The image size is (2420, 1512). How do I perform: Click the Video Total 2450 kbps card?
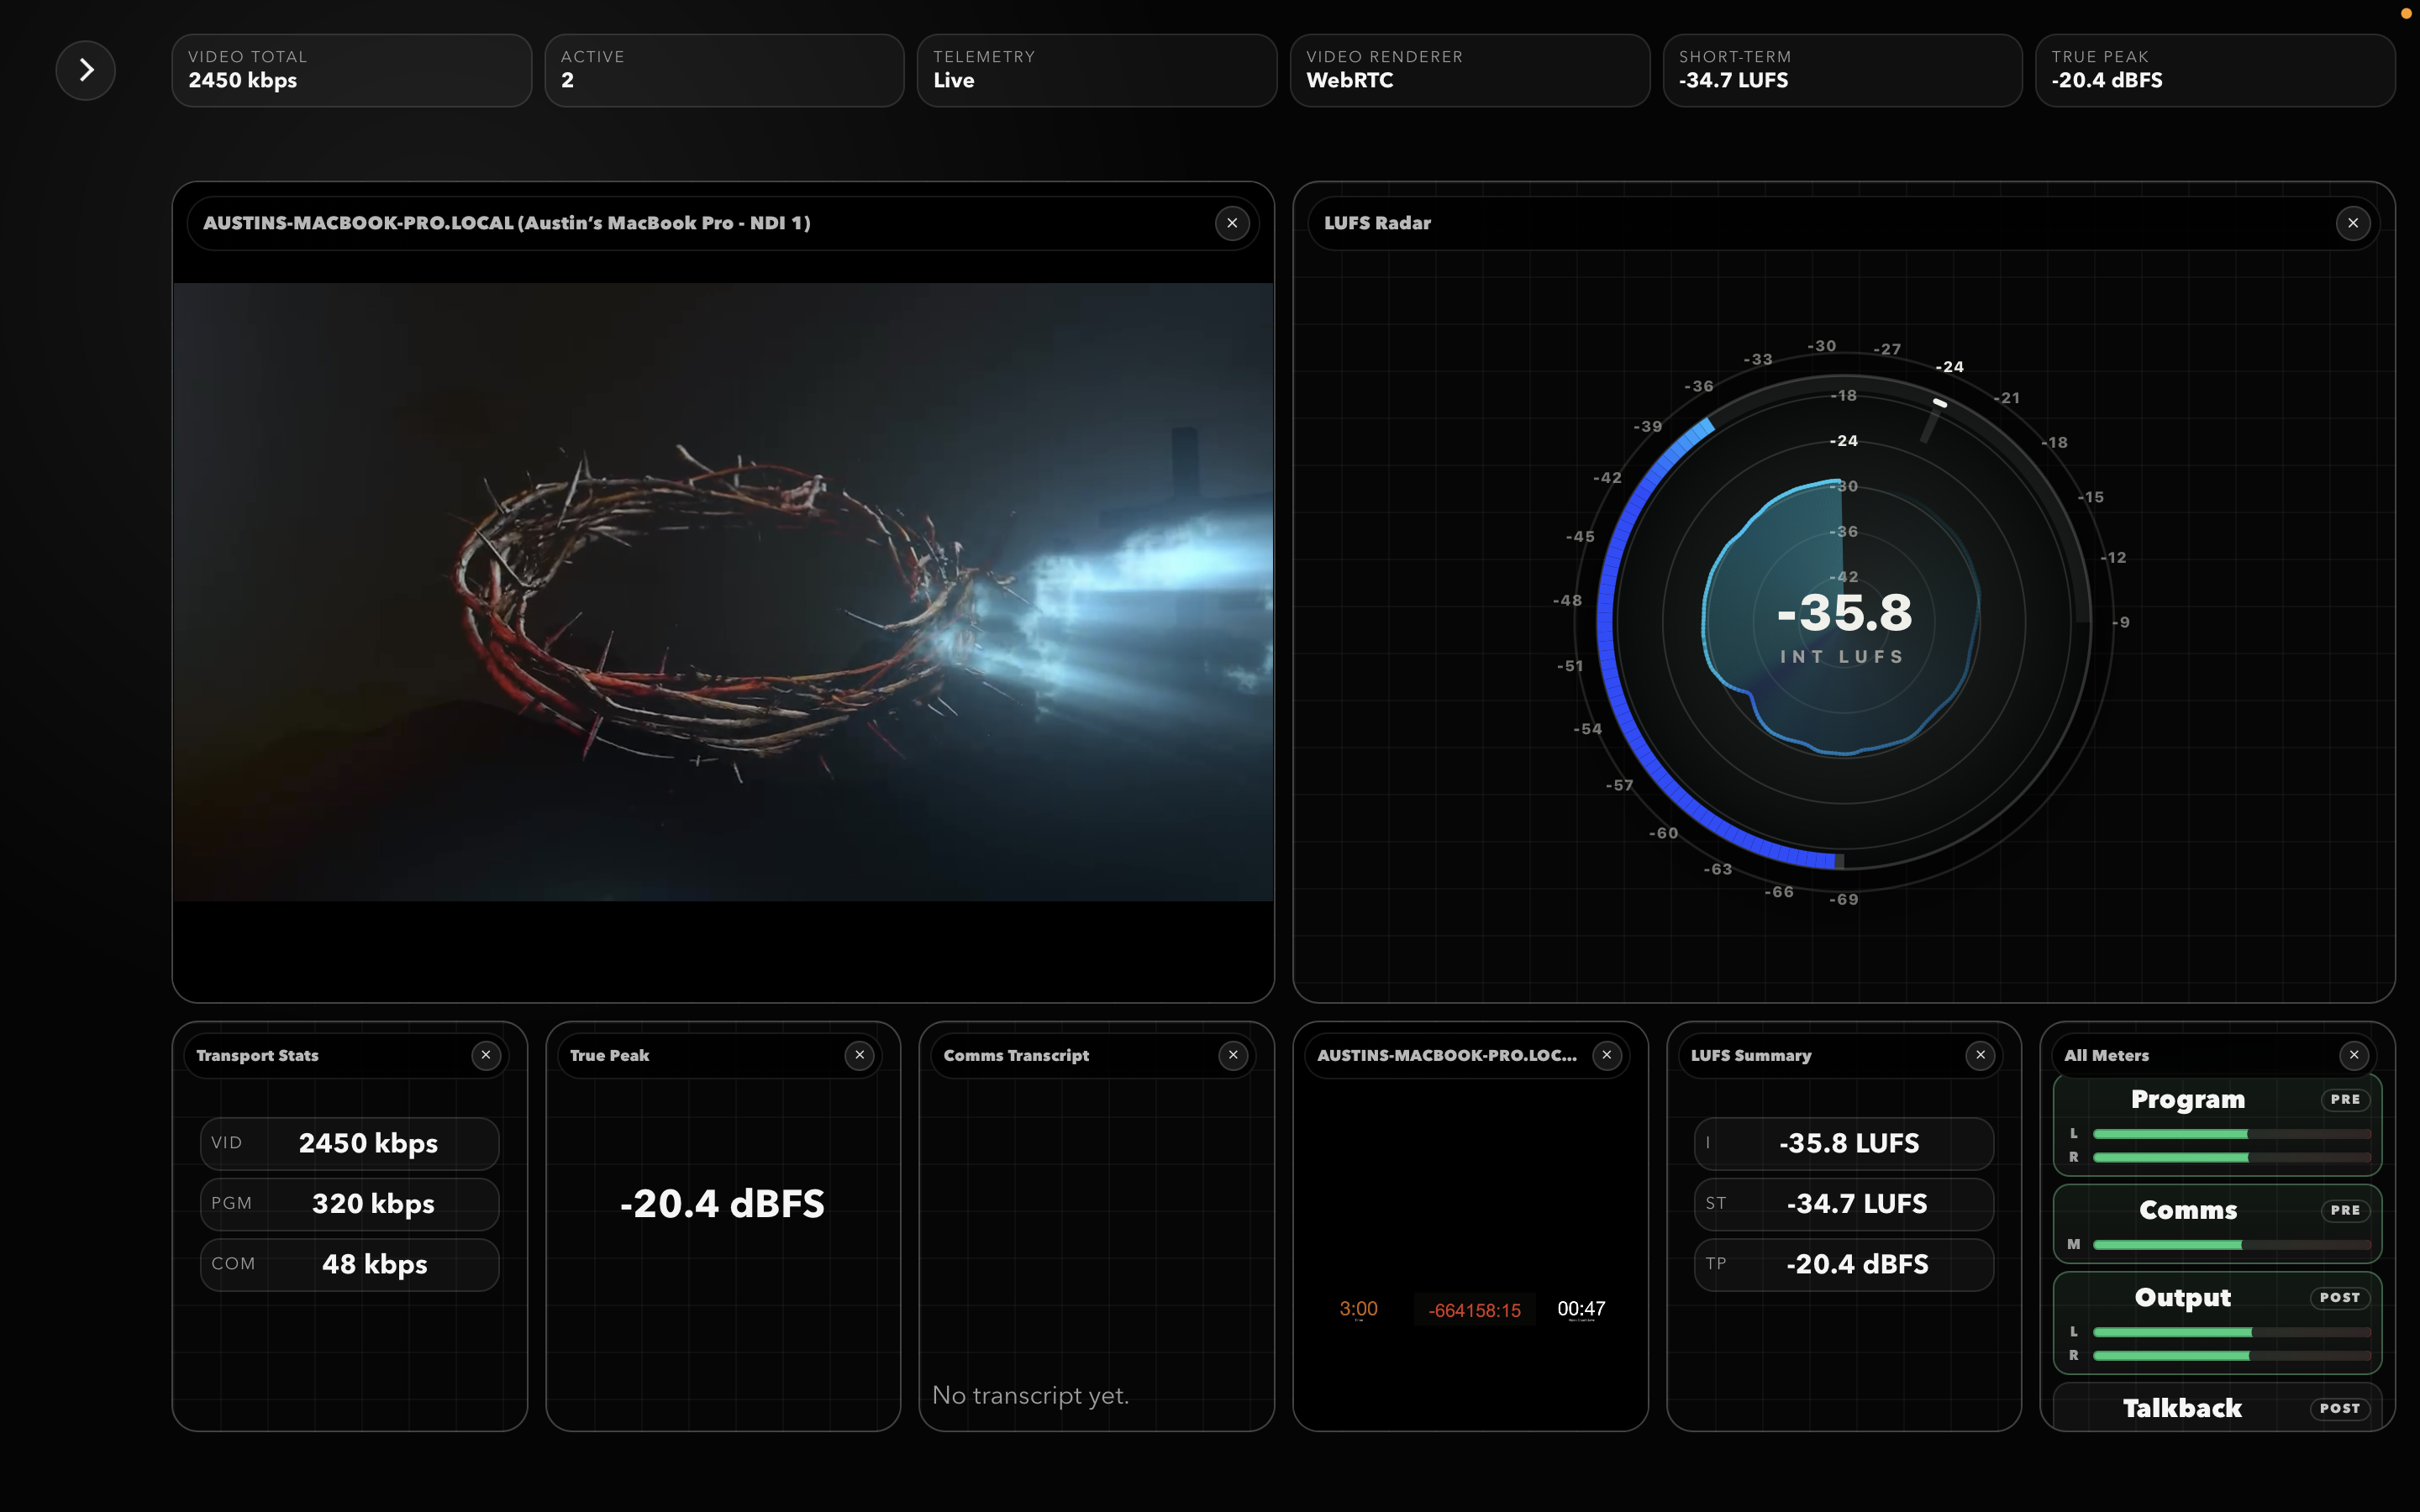[x=352, y=70]
